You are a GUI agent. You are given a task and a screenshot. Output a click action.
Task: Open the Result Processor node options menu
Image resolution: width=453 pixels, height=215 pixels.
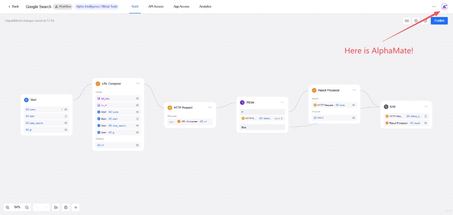click(x=354, y=90)
